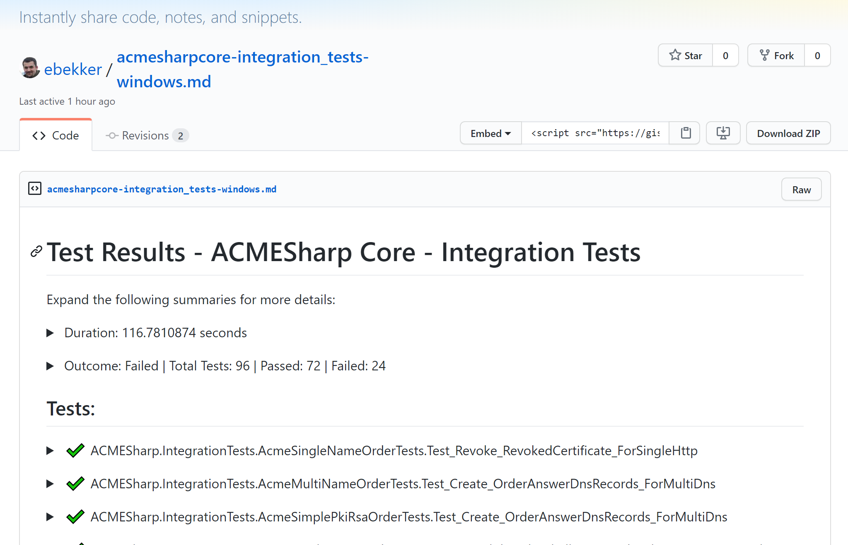Expand the Duration summary details
848x545 pixels.
50,333
